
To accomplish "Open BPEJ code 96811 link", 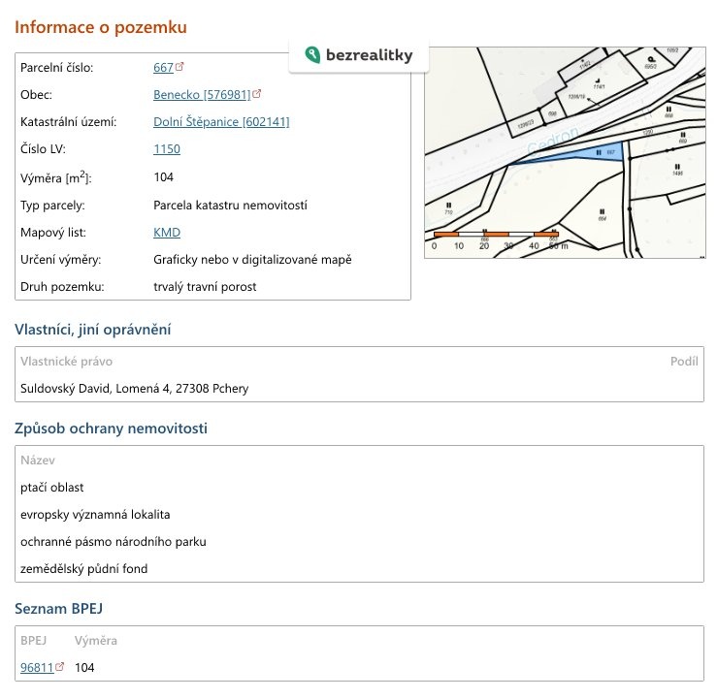I will coord(37,667).
